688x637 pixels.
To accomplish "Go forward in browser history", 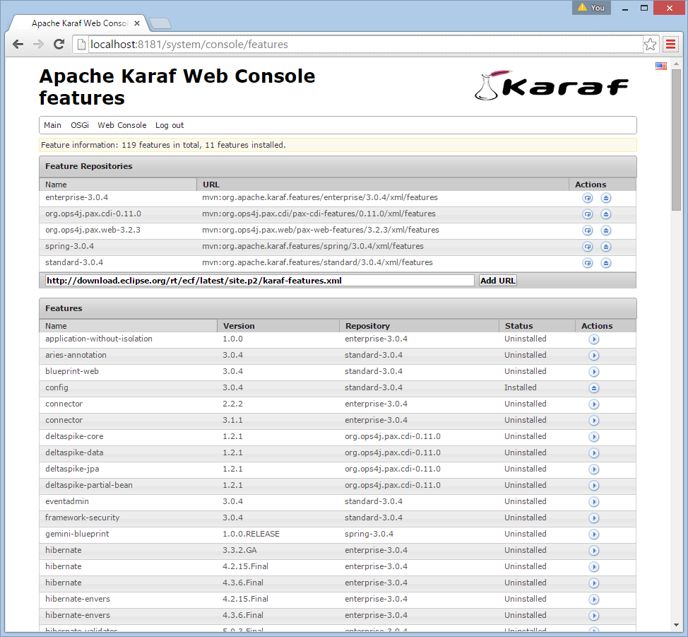I will (x=39, y=45).
